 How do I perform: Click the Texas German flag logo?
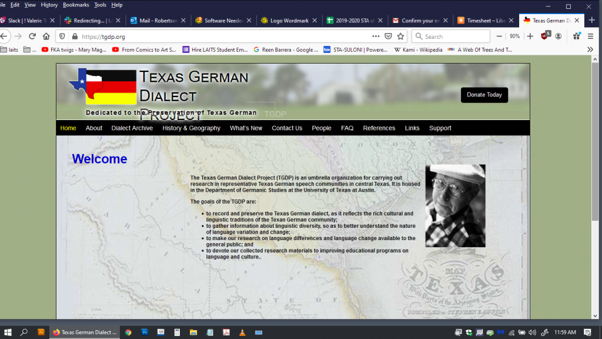click(x=103, y=87)
